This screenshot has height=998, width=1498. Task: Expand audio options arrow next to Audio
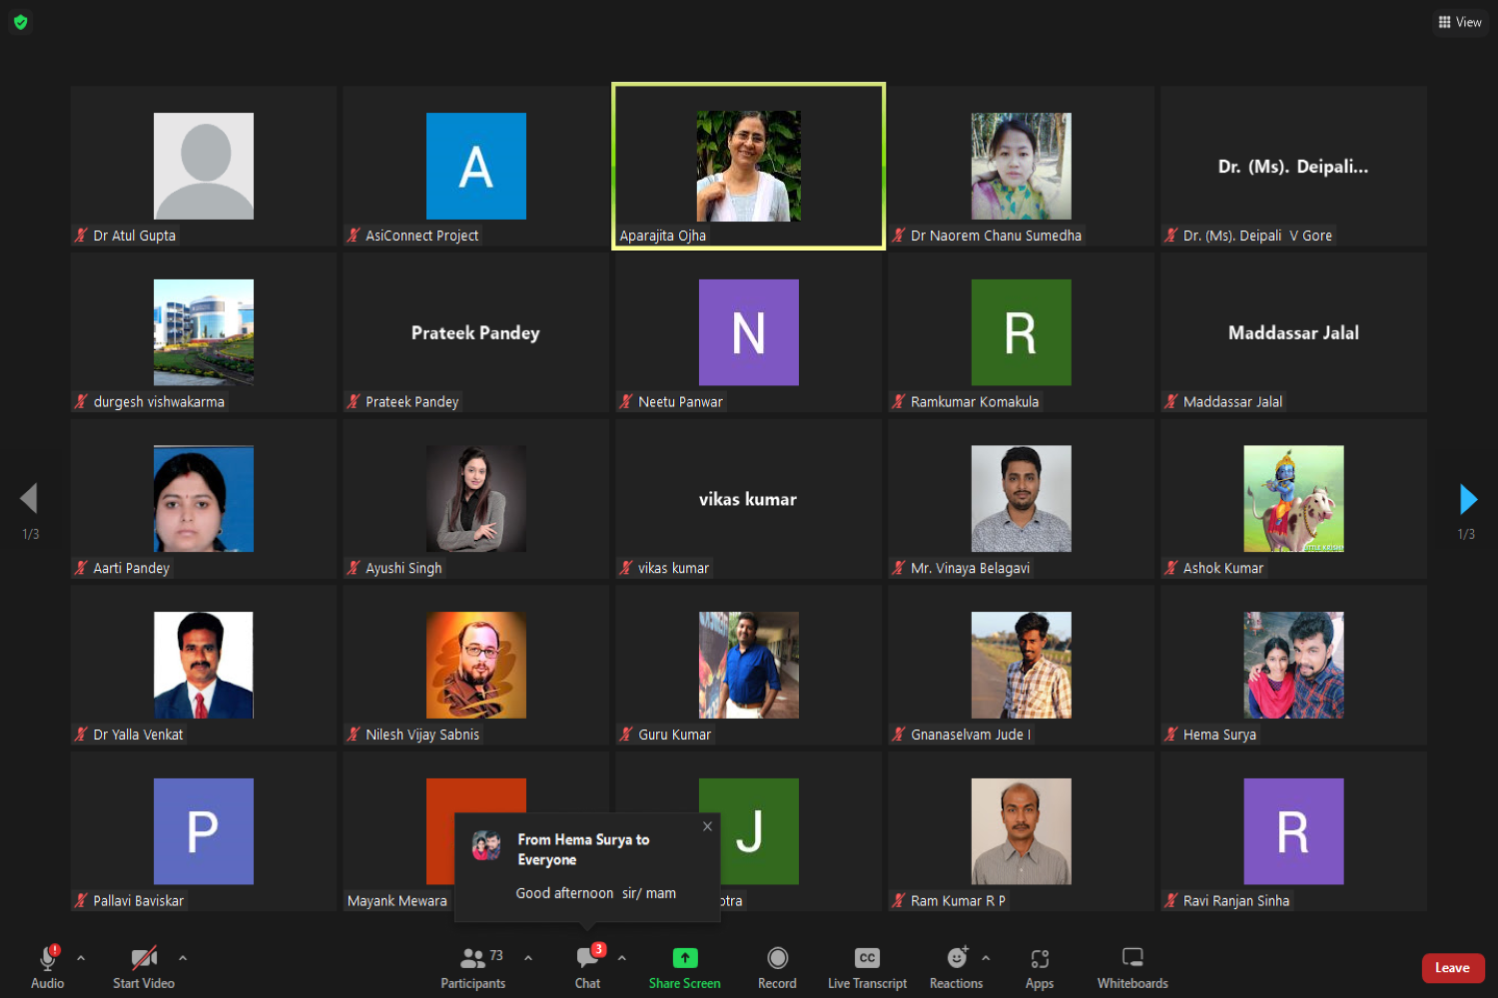[x=81, y=958]
